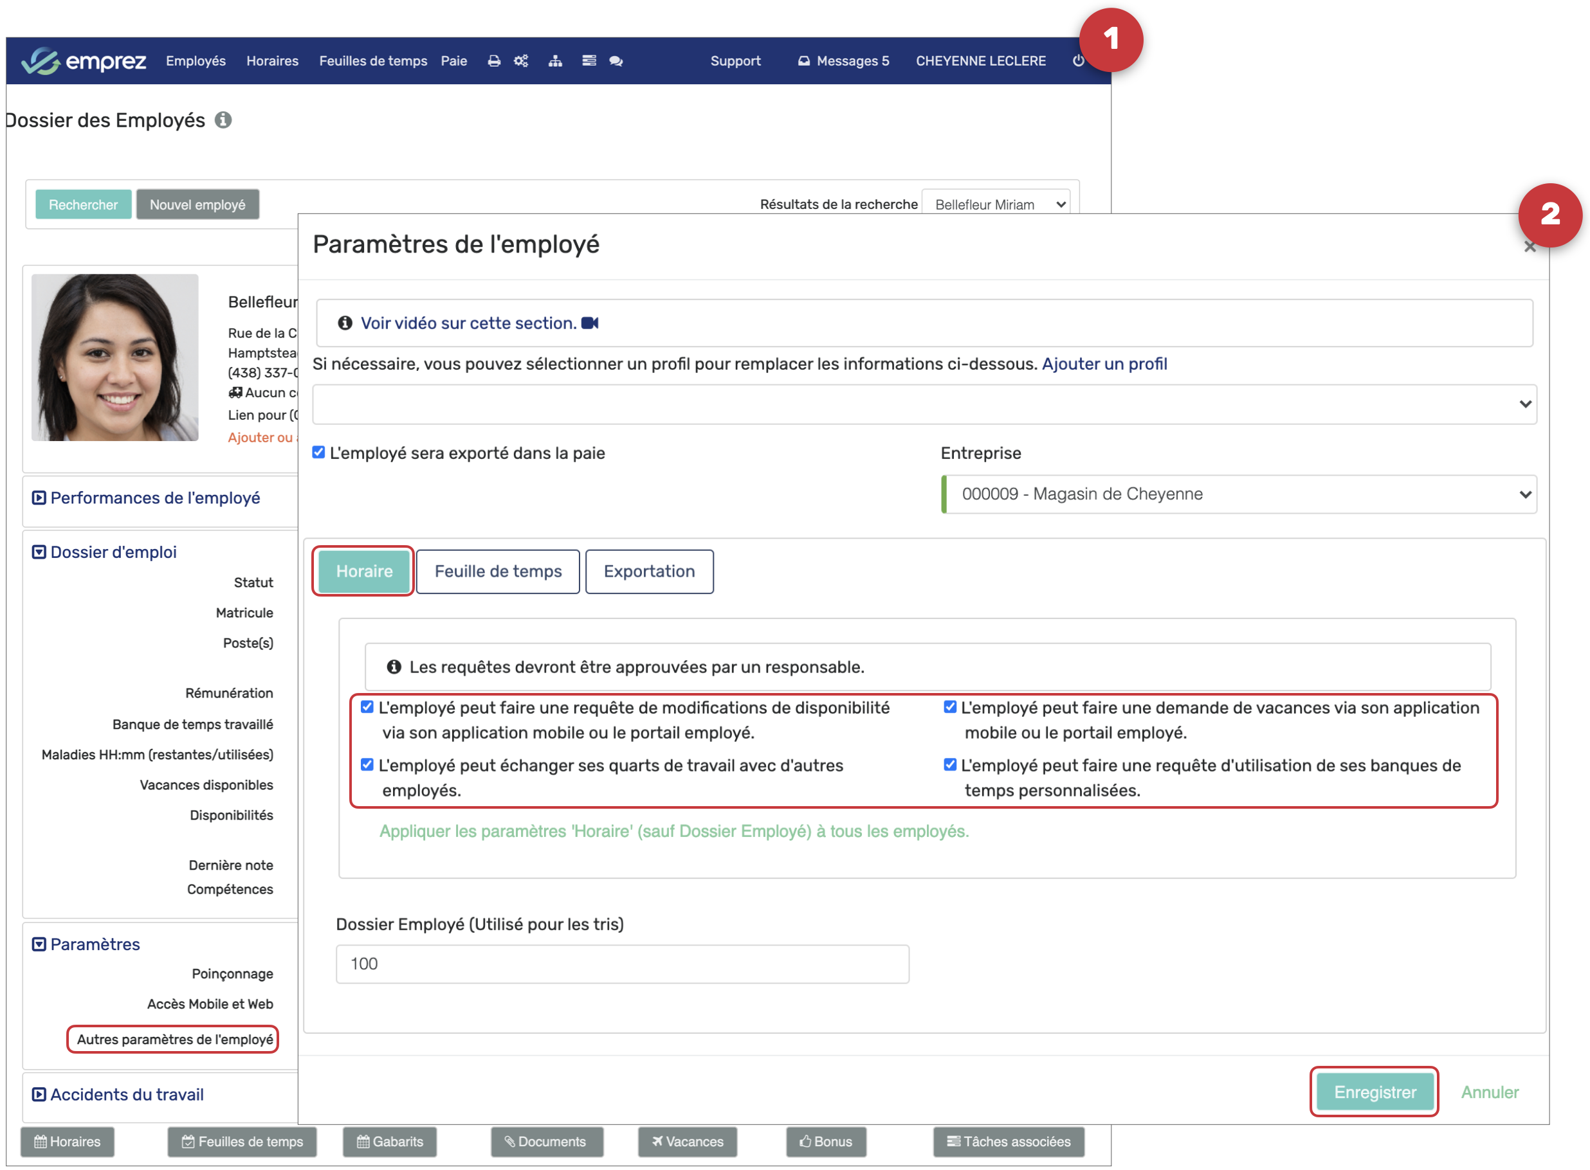Click the Dossier Employé input field
The image size is (1590, 1170).
point(621,964)
